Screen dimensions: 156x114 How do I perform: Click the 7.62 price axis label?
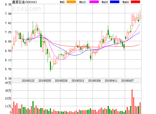8,23
